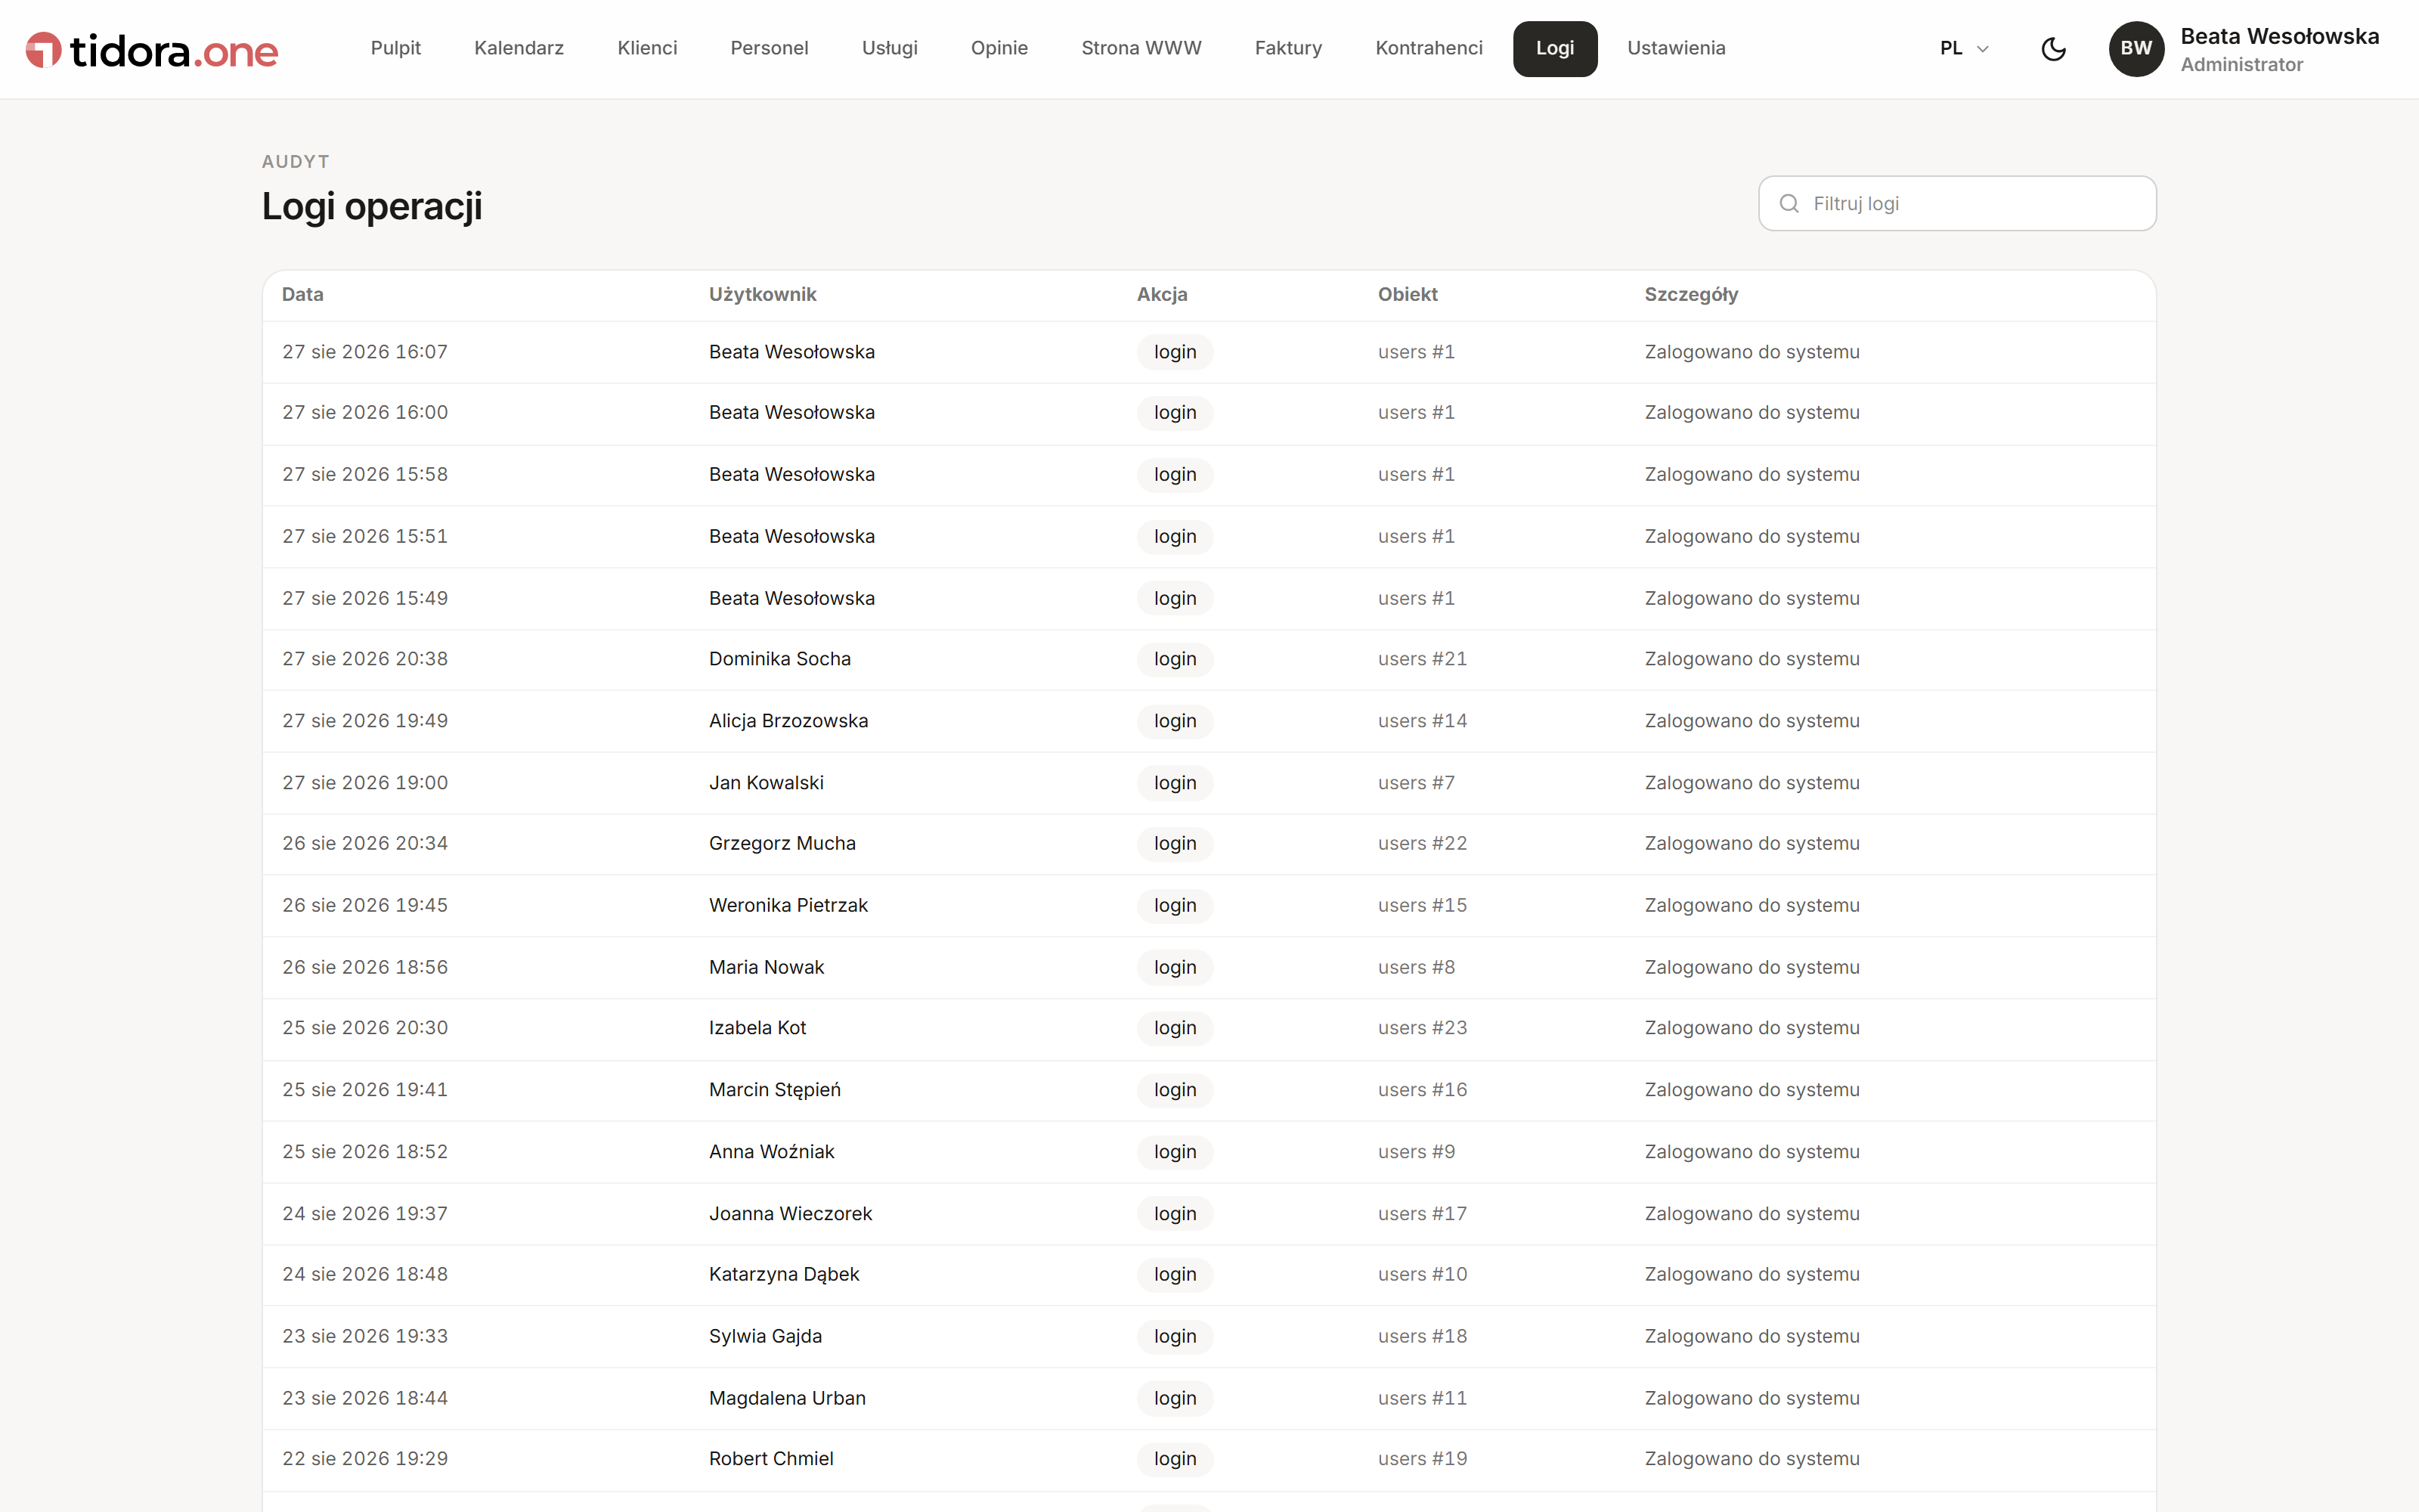Sort by the Data column header

click(x=303, y=295)
